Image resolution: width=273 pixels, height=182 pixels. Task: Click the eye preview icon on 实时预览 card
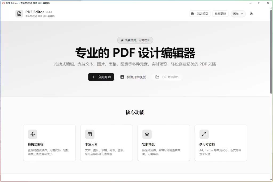click(x=147, y=134)
